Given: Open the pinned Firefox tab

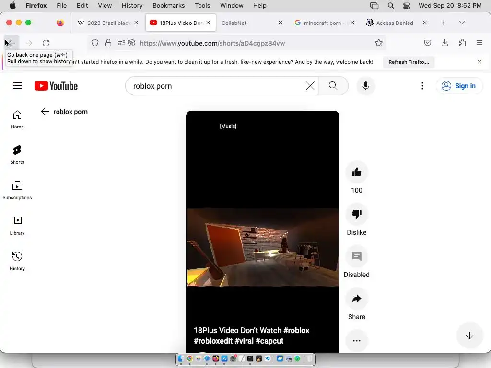Looking at the screenshot, I should pyautogui.click(x=60, y=23).
